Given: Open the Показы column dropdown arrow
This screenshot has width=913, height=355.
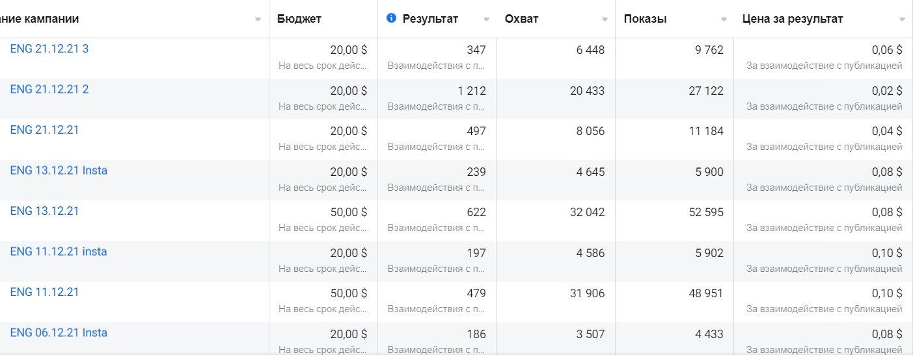Looking at the screenshot, I should (724, 19).
